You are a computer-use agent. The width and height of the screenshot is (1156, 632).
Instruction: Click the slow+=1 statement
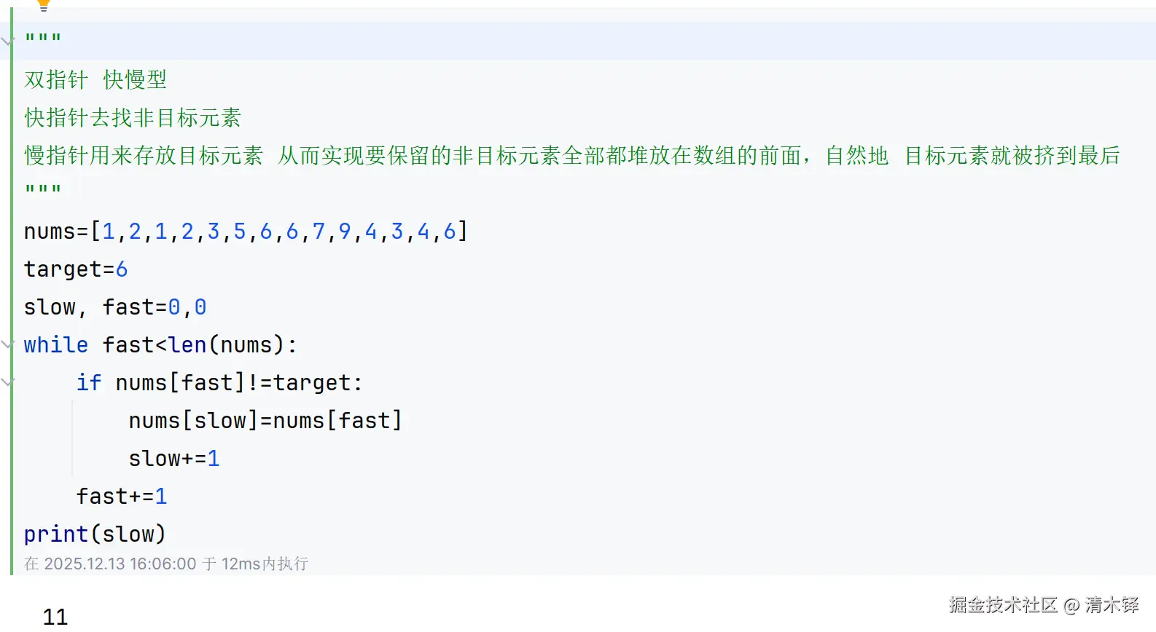174,458
